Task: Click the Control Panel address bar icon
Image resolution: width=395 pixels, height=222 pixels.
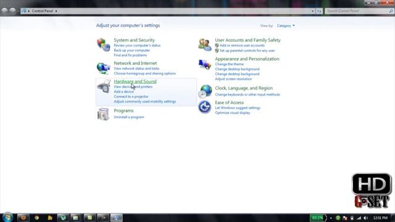Action: click(24, 11)
